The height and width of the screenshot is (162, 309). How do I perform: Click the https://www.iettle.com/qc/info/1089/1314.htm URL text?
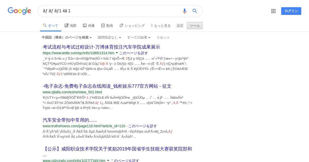79,53
